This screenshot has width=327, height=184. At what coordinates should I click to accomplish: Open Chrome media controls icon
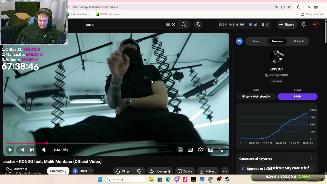[309, 7]
